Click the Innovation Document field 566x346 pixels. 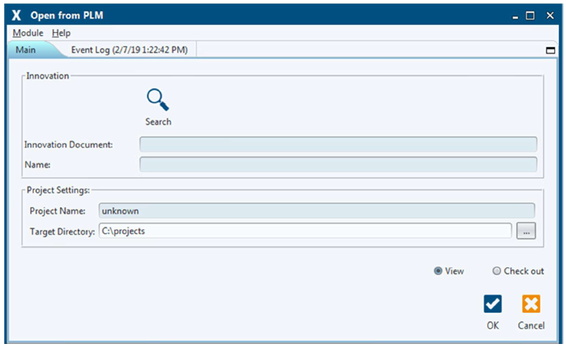tap(338, 145)
